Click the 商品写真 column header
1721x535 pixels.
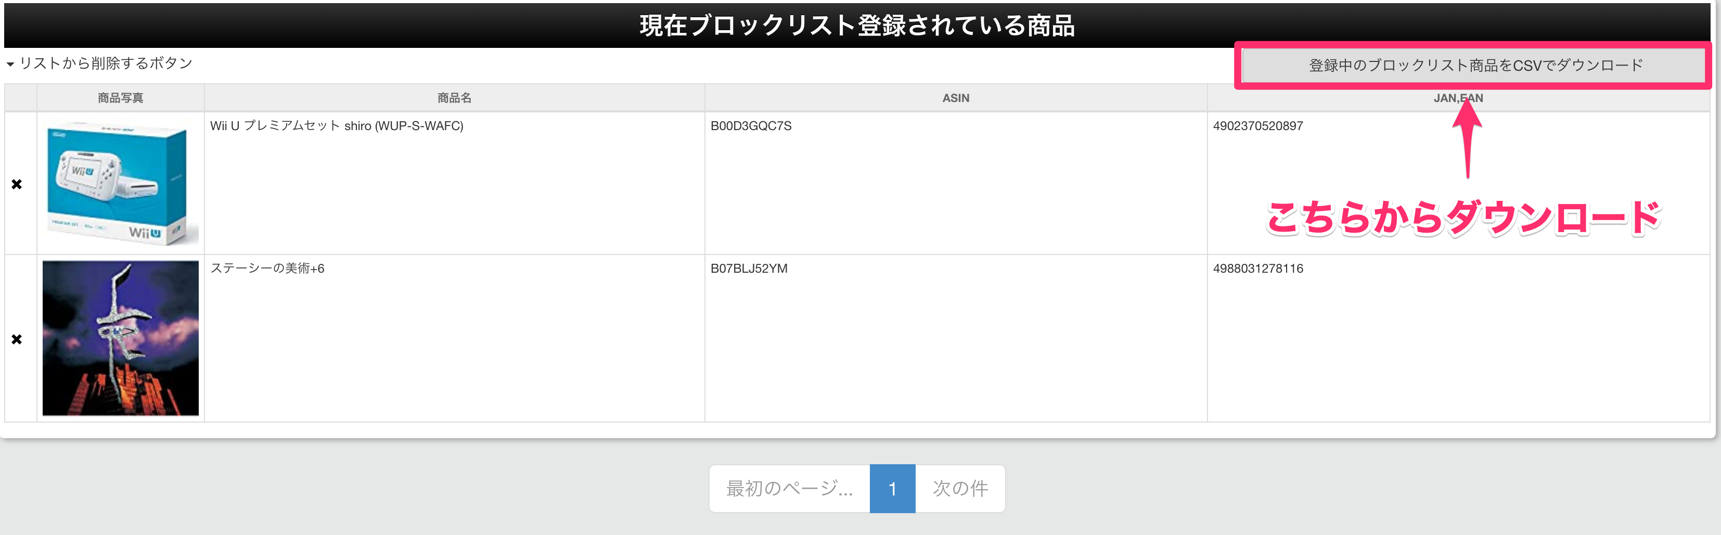point(120,98)
